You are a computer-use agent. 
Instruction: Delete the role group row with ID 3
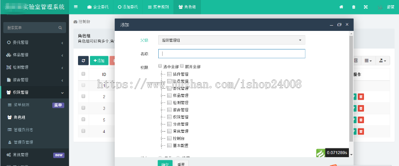(x=360, y=108)
